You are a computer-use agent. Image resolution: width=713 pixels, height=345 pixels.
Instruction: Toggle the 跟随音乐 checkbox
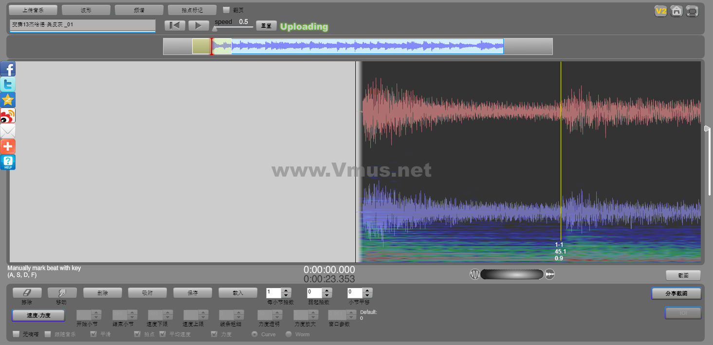(48, 334)
